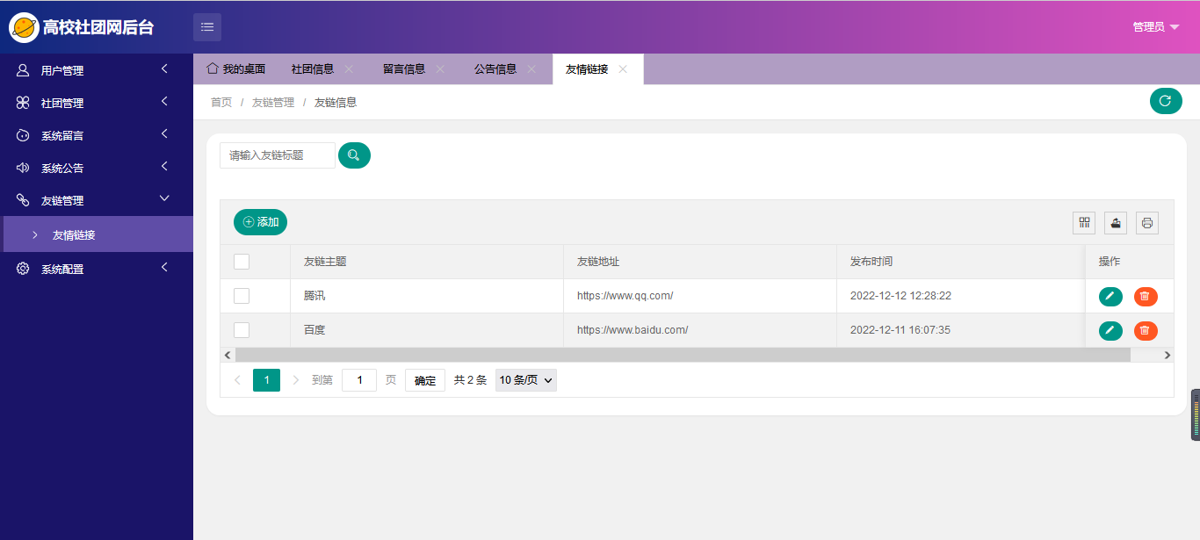This screenshot has height=540, width=1200.
Task: Open the column filter grid icon
Action: 1084,223
